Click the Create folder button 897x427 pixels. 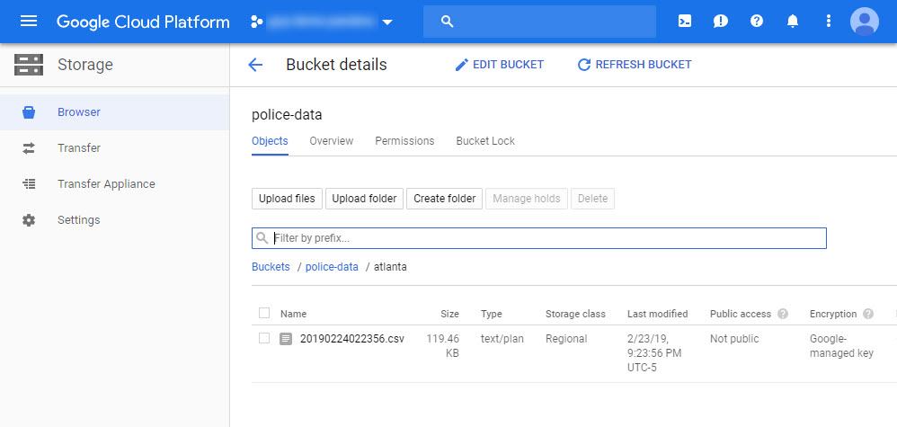[x=445, y=199]
